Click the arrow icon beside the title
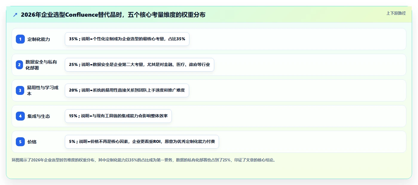The height and width of the screenshot is (185, 418). (x=15, y=15)
